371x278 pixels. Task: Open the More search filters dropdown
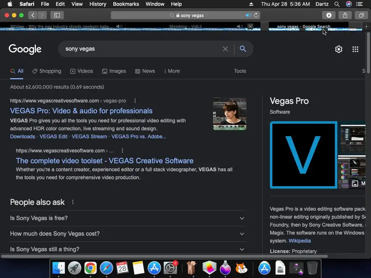[172, 71]
